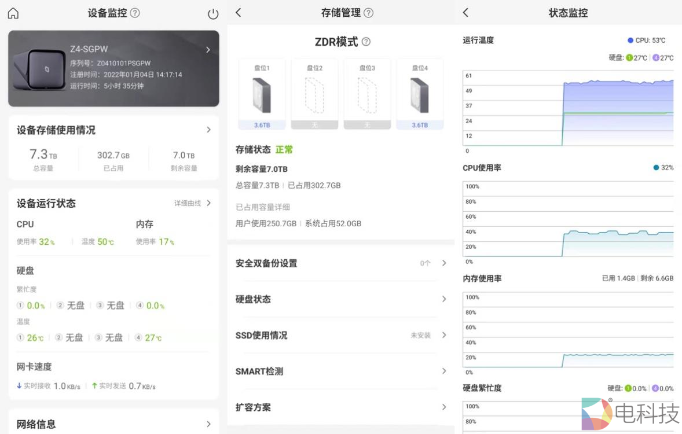Select the empty 盘位2 drive slot

(x=314, y=93)
